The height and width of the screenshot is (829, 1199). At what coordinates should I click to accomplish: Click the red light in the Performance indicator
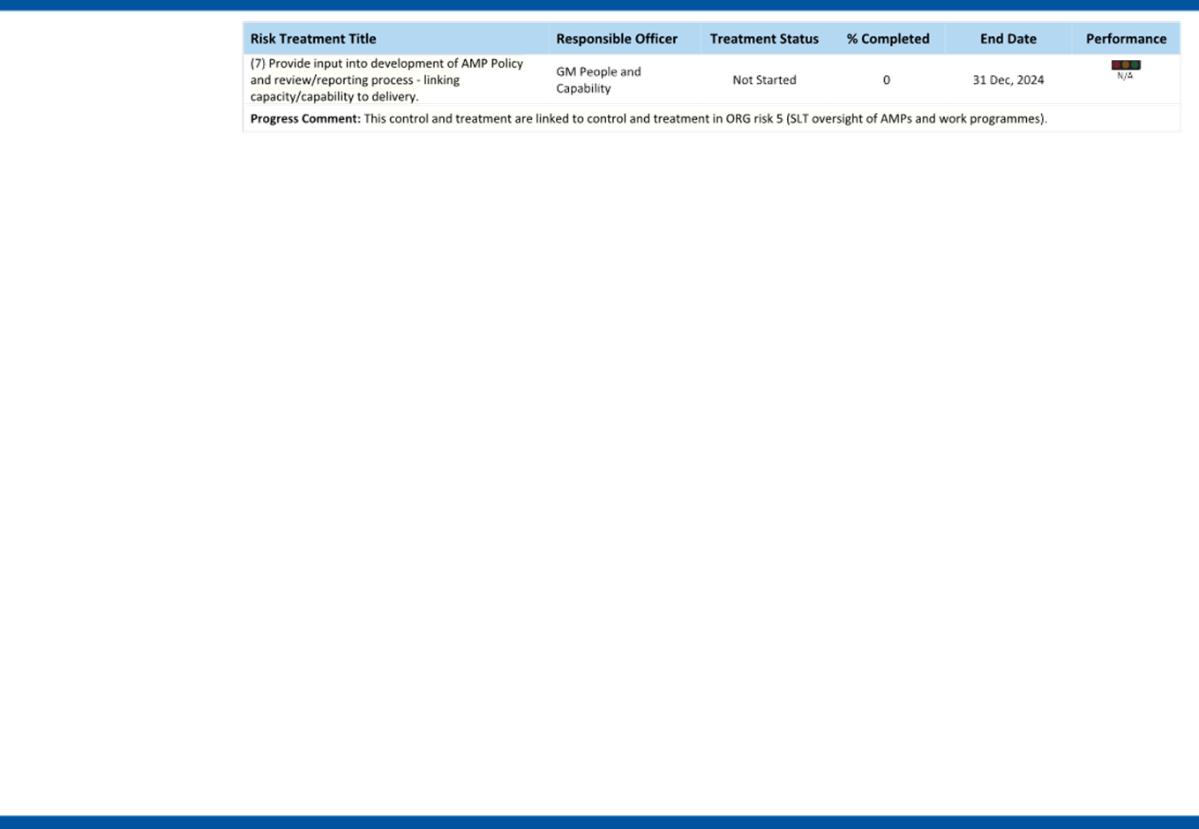coord(1116,65)
